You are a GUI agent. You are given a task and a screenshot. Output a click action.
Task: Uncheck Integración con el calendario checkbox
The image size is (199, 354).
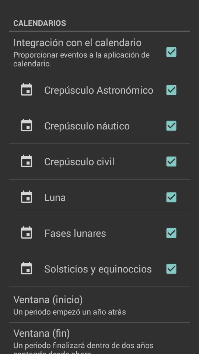coord(171,52)
